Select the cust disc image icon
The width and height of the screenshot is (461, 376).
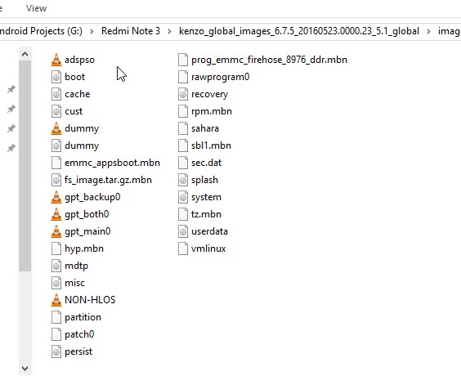[x=56, y=111]
